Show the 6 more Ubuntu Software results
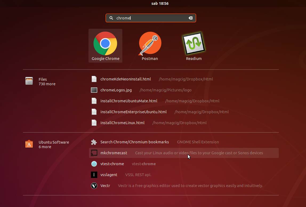 [45, 147]
